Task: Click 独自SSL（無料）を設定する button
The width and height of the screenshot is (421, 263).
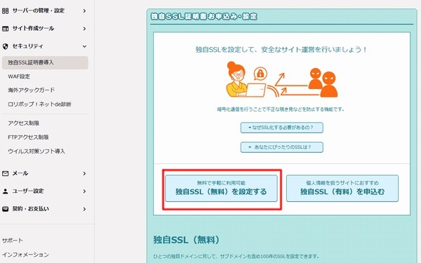Action: [x=221, y=189]
